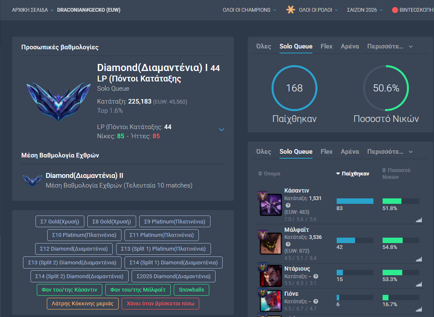This screenshot has width=434, height=317.
Task: Click the help icon under Μάλφαϊτ ranking
Action: [x=288, y=244]
